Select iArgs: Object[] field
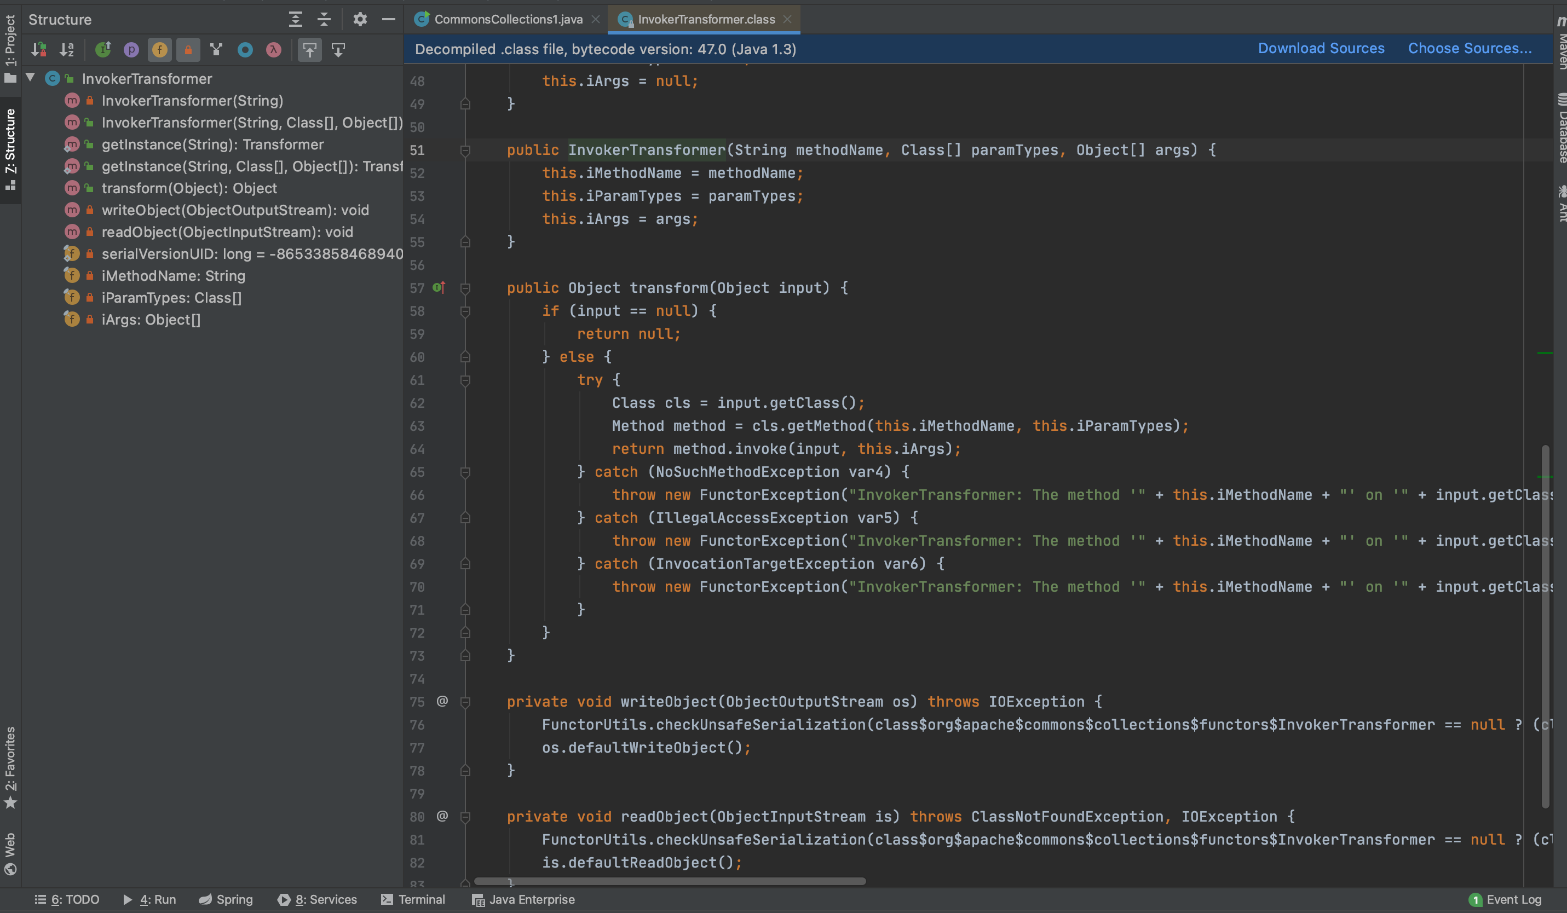 pyautogui.click(x=151, y=320)
